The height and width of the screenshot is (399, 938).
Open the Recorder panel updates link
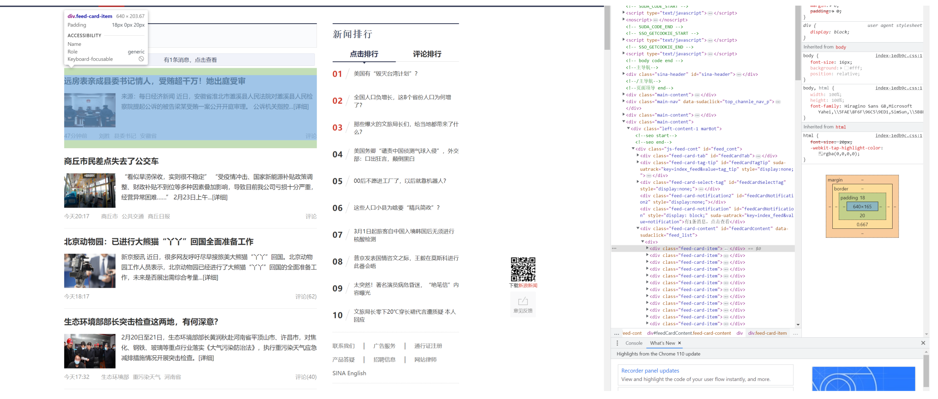click(x=650, y=370)
